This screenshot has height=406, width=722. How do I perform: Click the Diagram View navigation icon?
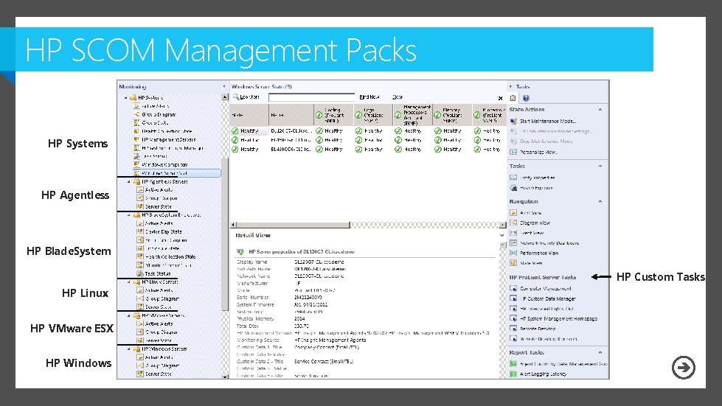[x=513, y=223]
